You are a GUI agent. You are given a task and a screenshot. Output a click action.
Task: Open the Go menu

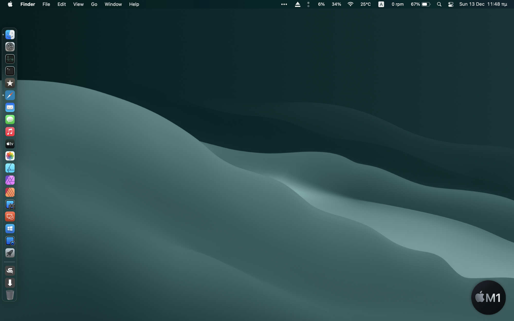94,4
